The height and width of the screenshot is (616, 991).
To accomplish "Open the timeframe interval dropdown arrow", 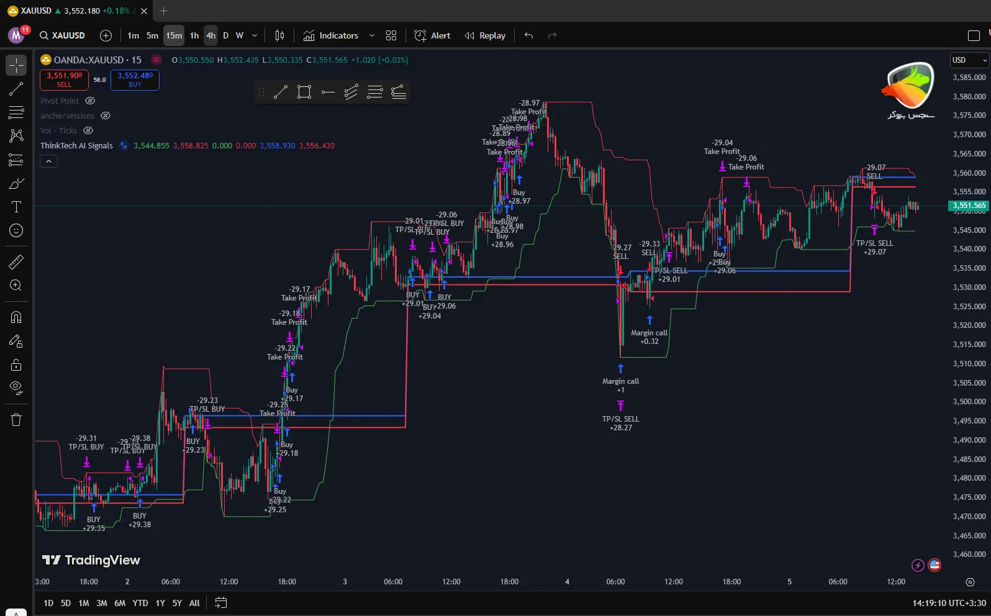I will (255, 35).
